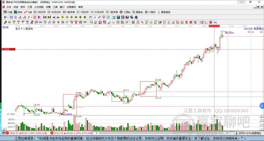Click the calendar icon in toolbar

[x=114, y=17]
